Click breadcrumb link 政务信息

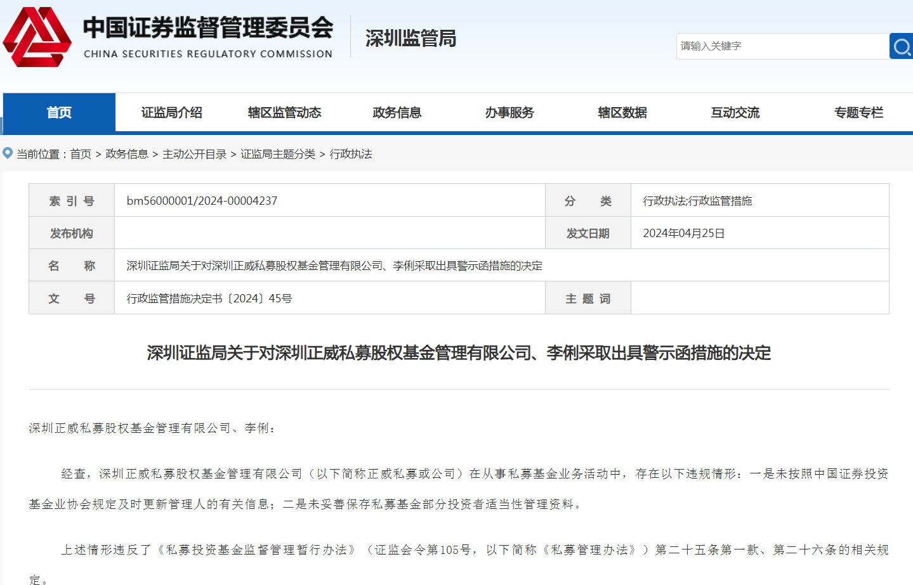tap(127, 154)
